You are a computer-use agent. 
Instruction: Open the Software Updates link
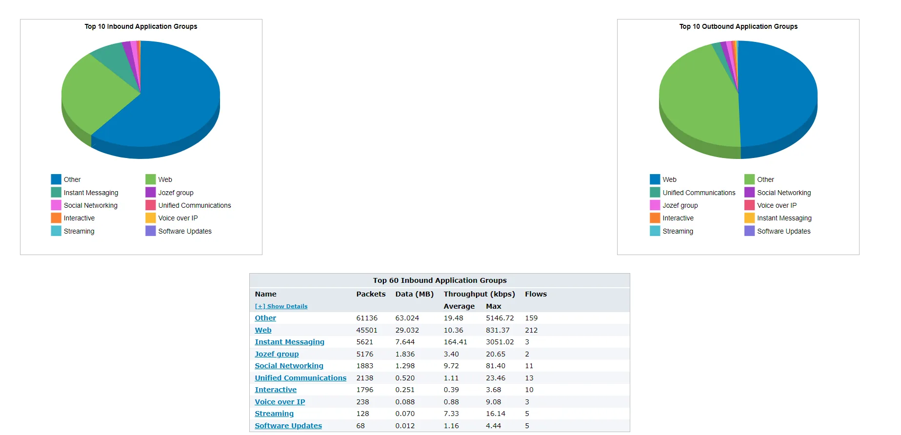(x=288, y=426)
